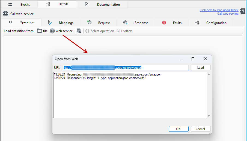
Task: Click the 'Requesting' log line
Action: tap(107, 74)
